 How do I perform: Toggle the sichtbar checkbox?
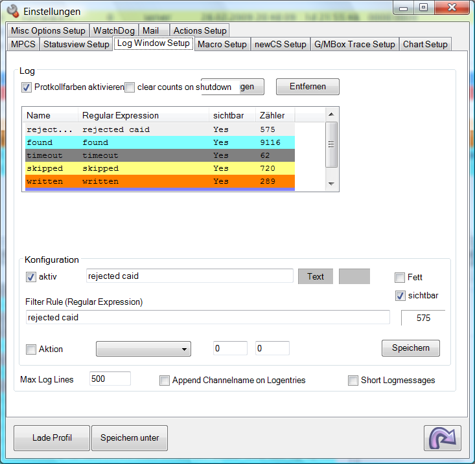click(400, 296)
